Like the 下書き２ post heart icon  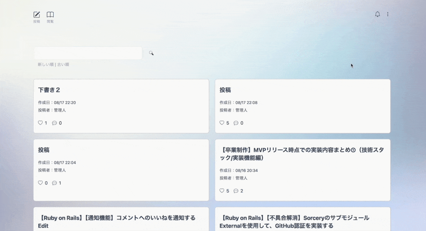pos(40,123)
